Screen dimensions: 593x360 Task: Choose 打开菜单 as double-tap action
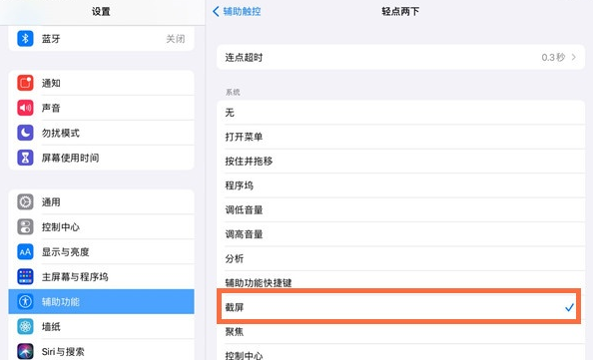click(x=401, y=137)
